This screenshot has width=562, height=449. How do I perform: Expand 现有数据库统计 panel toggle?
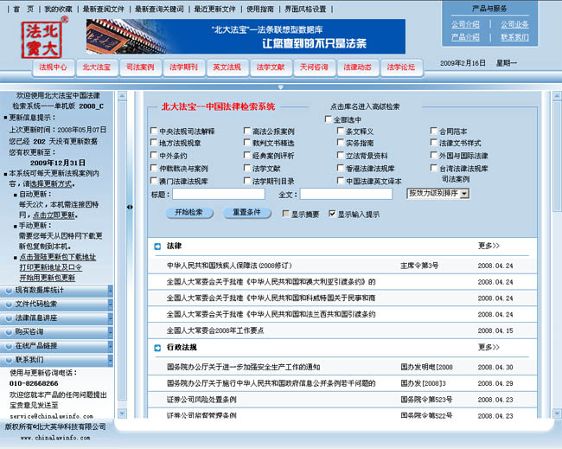(111, 291)
